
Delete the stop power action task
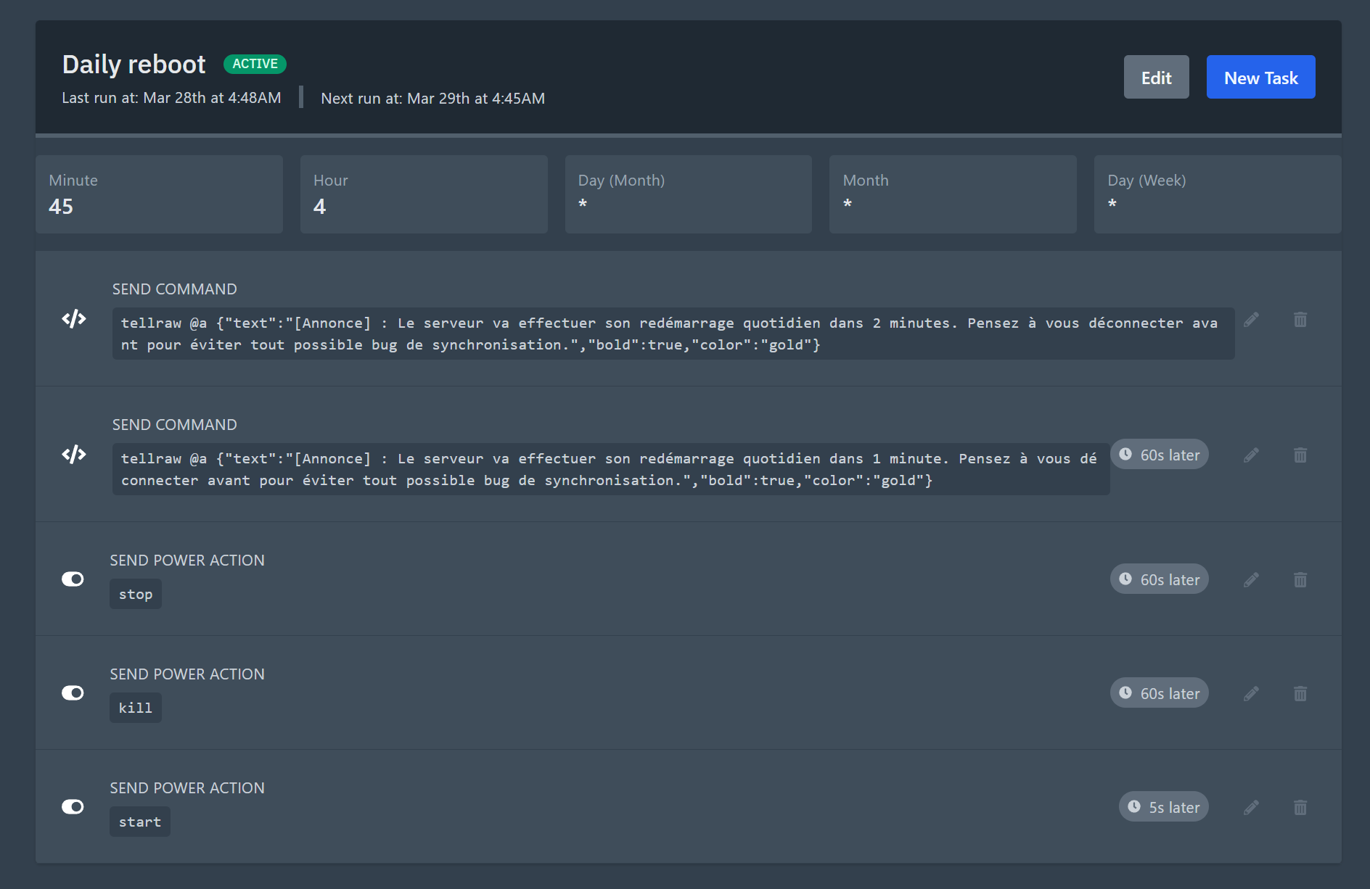[x=1300, y=579]
